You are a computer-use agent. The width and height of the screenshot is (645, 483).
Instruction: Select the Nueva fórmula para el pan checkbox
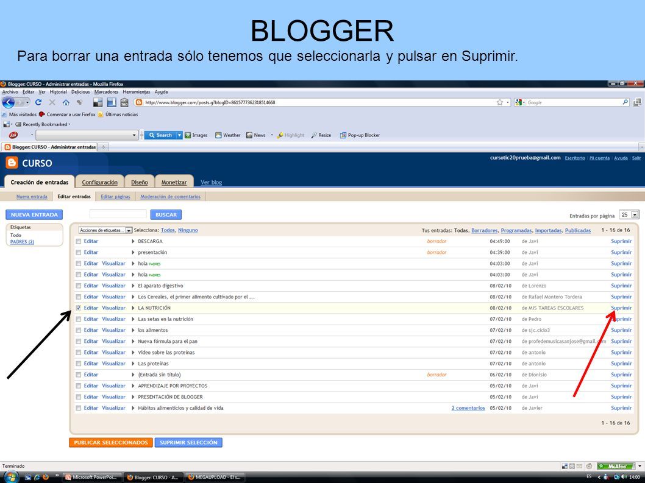pyautogui.click(x=79, y=341)
